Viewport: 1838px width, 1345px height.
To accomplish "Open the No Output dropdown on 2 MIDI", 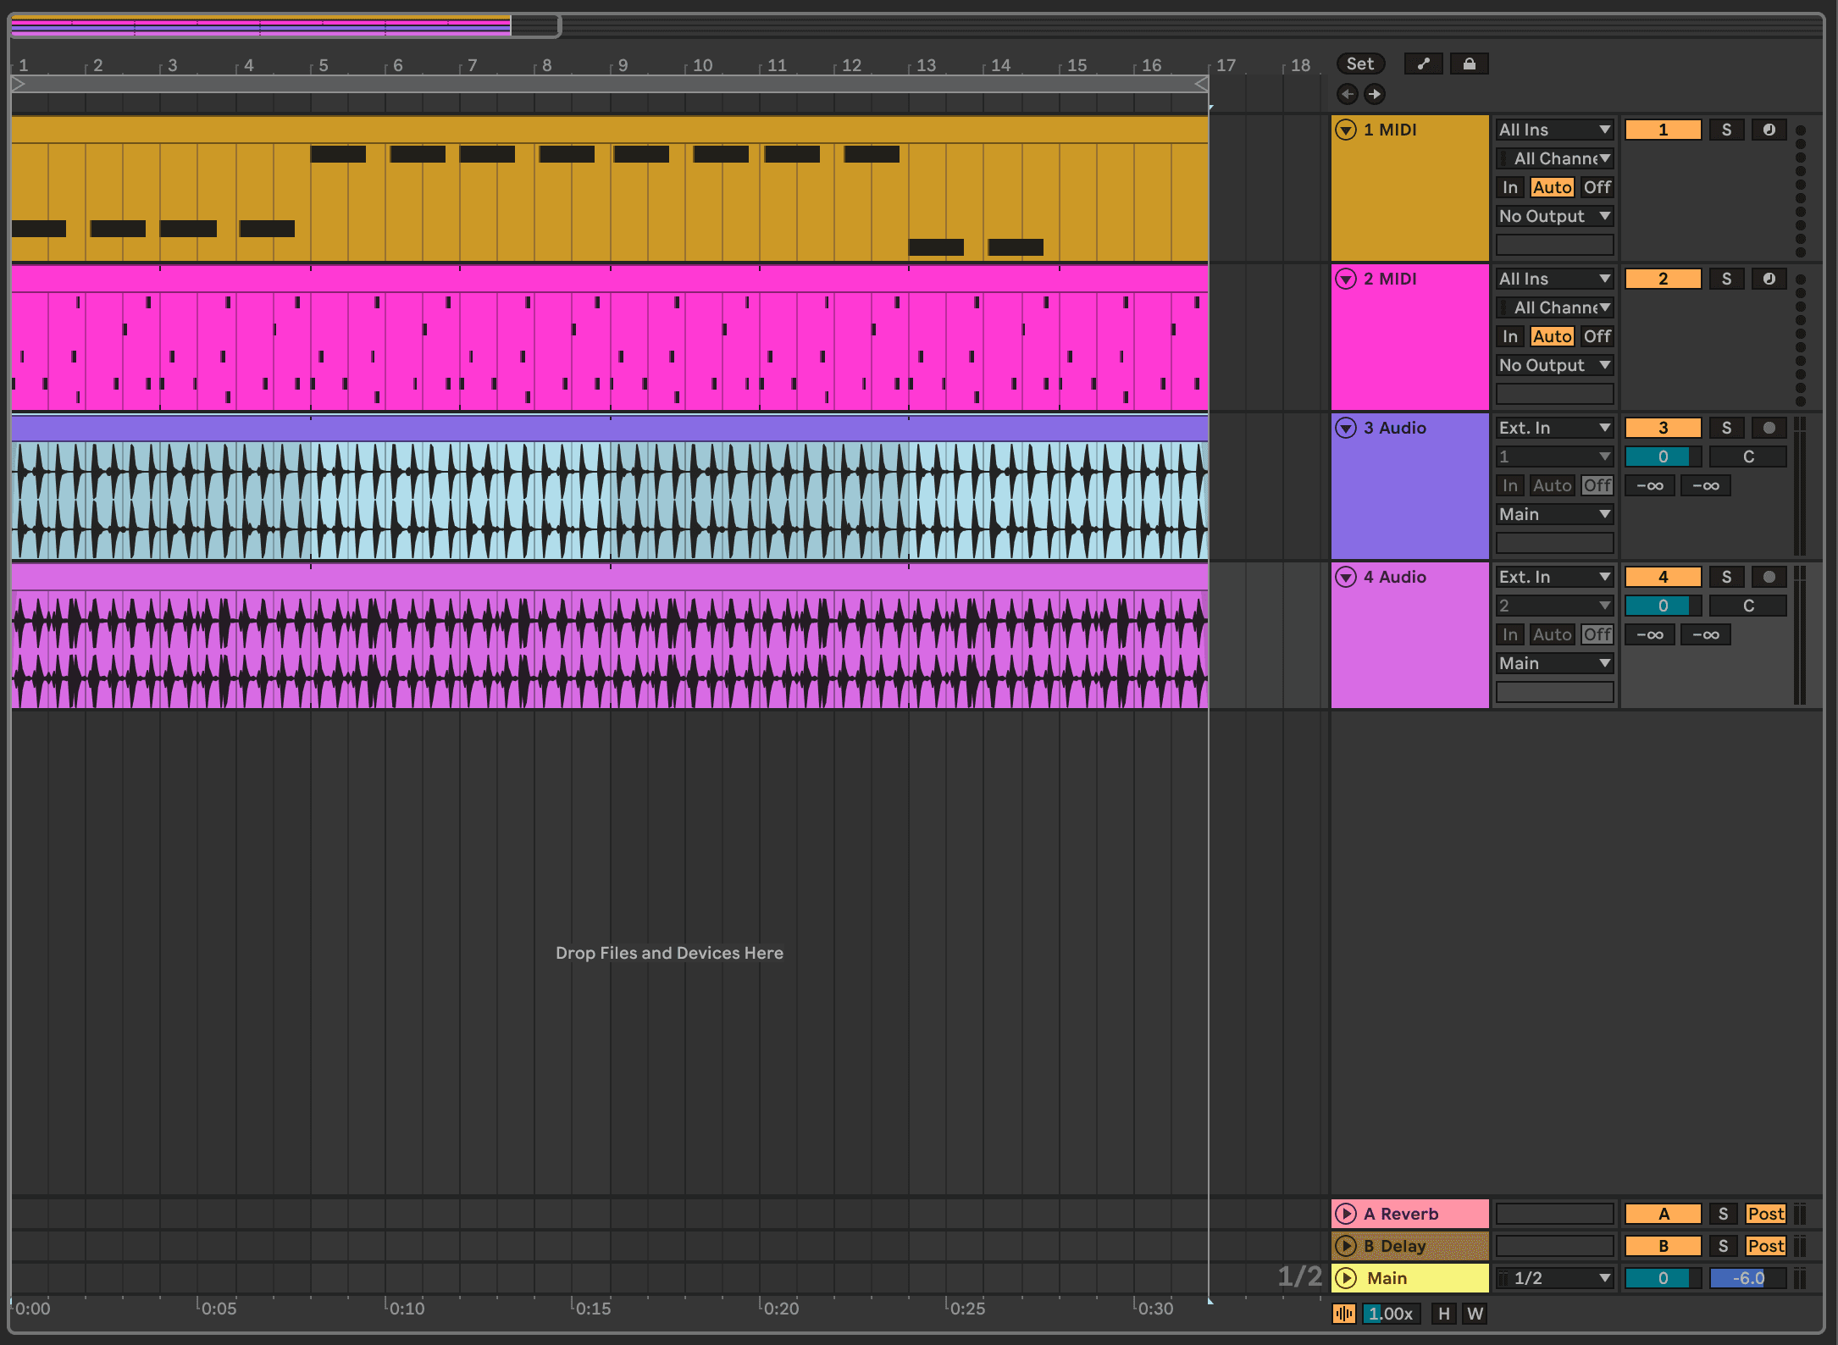I will pos(1554,365).
